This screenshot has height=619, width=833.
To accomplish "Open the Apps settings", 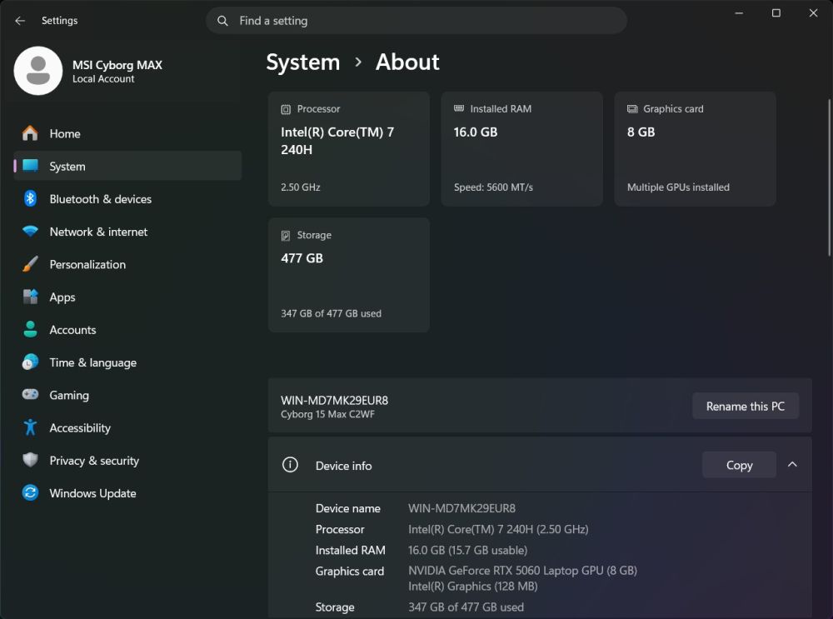I will [127, 297].
